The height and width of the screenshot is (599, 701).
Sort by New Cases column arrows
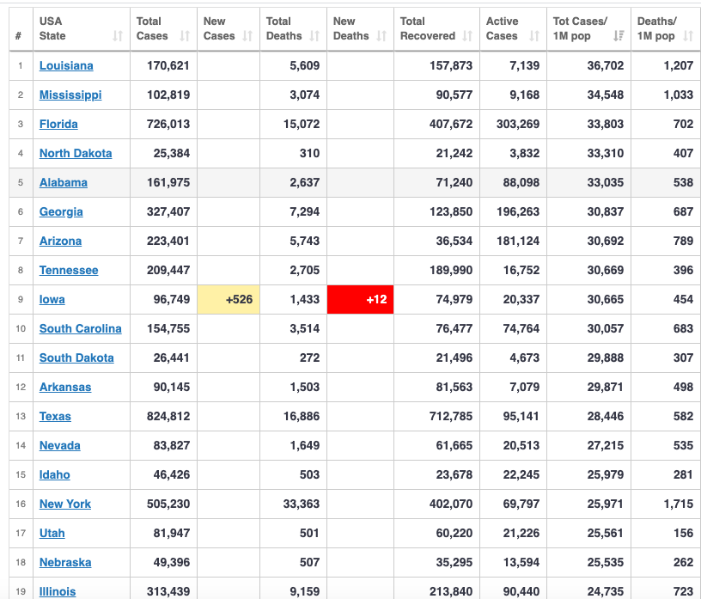tap(247, 36)
